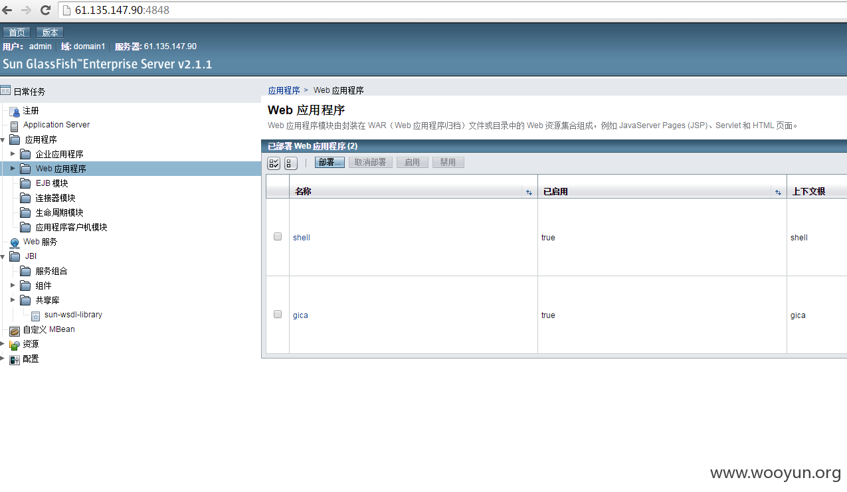Select 生命周期模块 tree item
Viewport: 847px width, 492px height.
60,212
